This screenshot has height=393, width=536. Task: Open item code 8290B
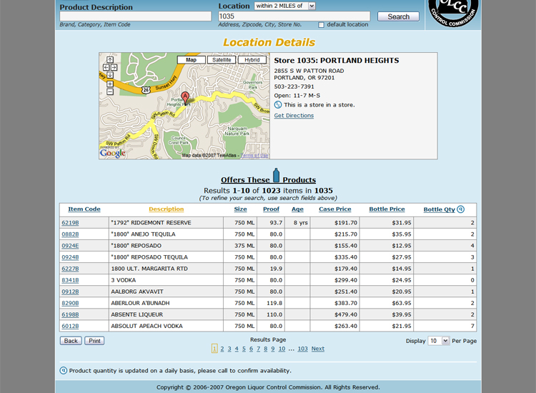tap(70, 303)
